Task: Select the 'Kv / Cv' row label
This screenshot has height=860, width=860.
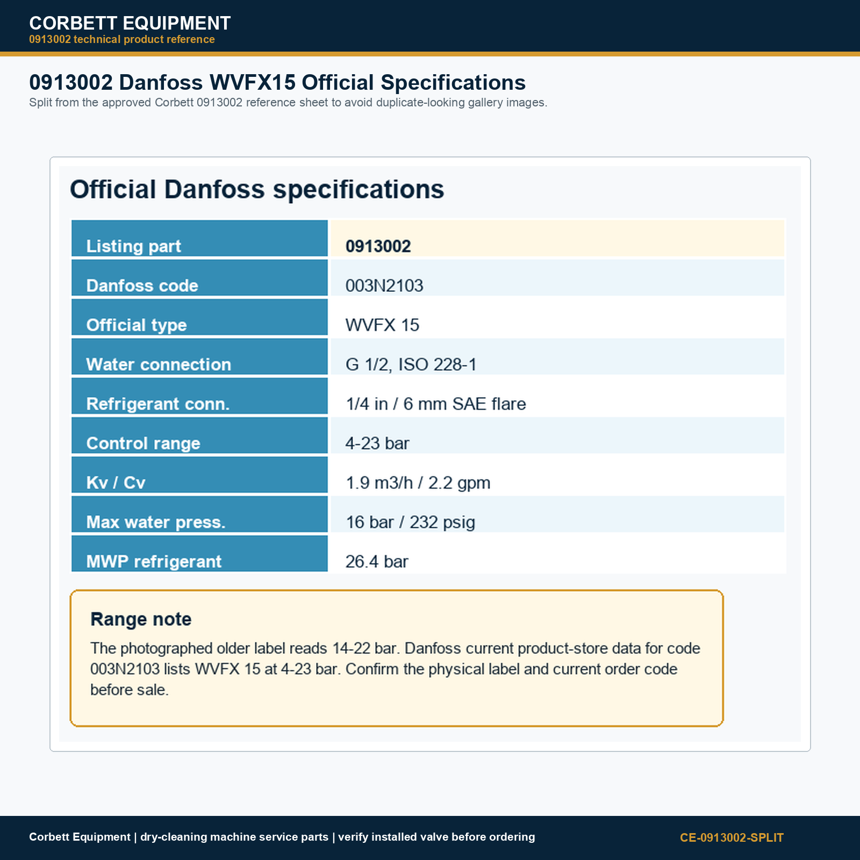Action: click(116, 483)
